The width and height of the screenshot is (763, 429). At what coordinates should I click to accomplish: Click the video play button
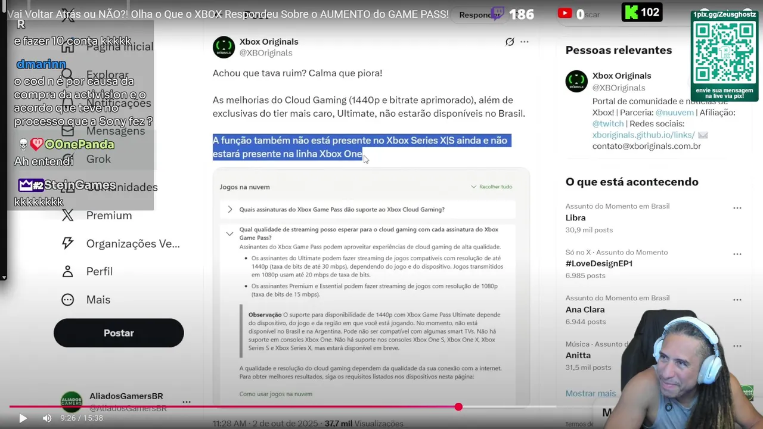pos(23,418)
